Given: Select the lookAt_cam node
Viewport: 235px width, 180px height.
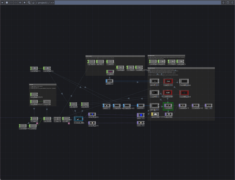Looking at the screenshot, I should 184,81.
